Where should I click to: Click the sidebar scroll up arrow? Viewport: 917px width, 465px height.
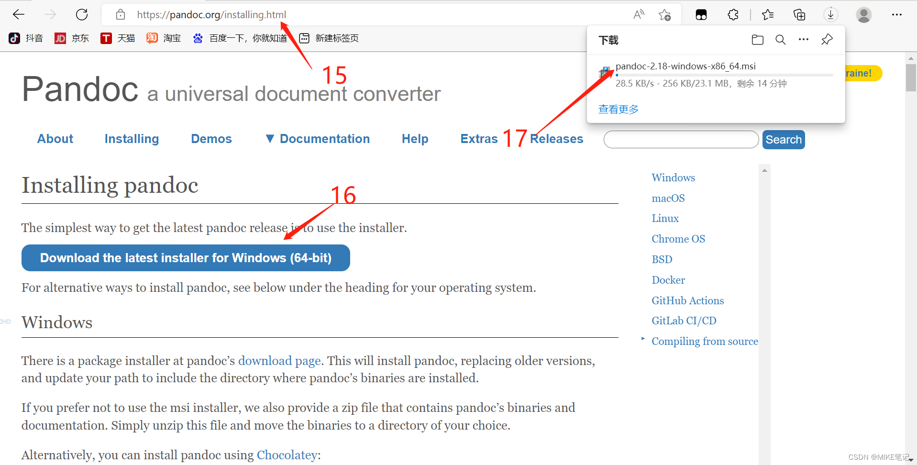point(764,170)
